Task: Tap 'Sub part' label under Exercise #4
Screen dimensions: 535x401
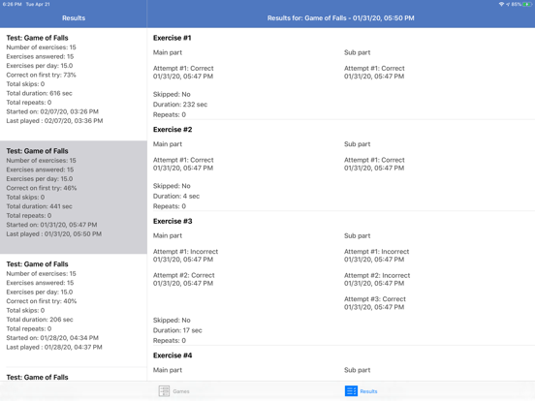Action: [x=357, y=370]
